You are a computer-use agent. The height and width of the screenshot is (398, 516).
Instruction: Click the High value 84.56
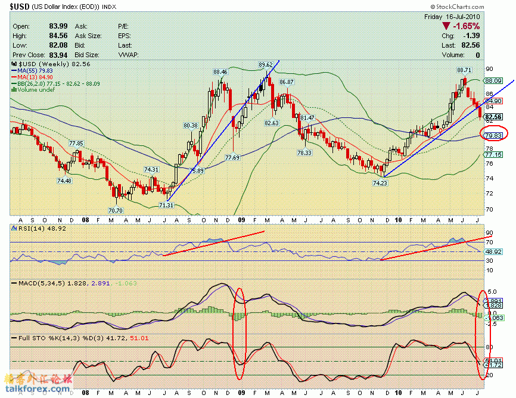point(58,36)
